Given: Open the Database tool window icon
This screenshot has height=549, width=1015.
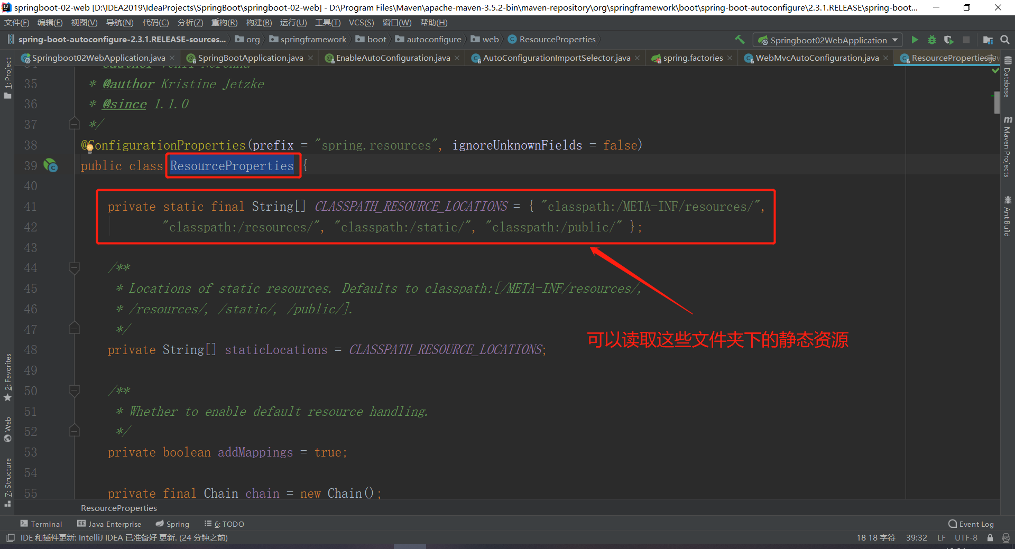Looking at the screenshot, I should coord(1008,77).
